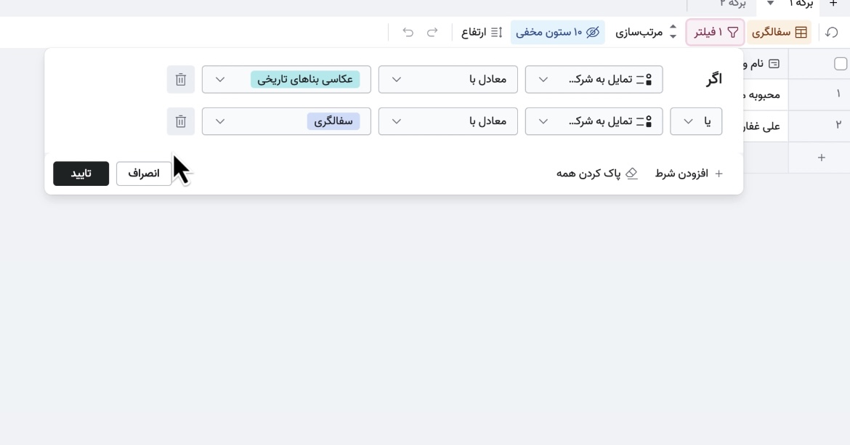Toggle the ۱ فیلتر filter button
This screenshot has width=850, height=445.
pyautogui.click(x=716, y=32)
